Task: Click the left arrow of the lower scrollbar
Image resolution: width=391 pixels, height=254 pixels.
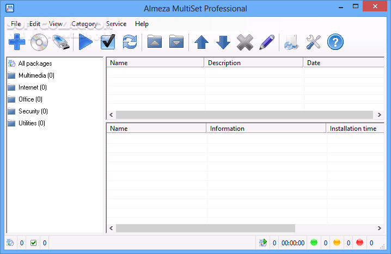Action: 111,228
